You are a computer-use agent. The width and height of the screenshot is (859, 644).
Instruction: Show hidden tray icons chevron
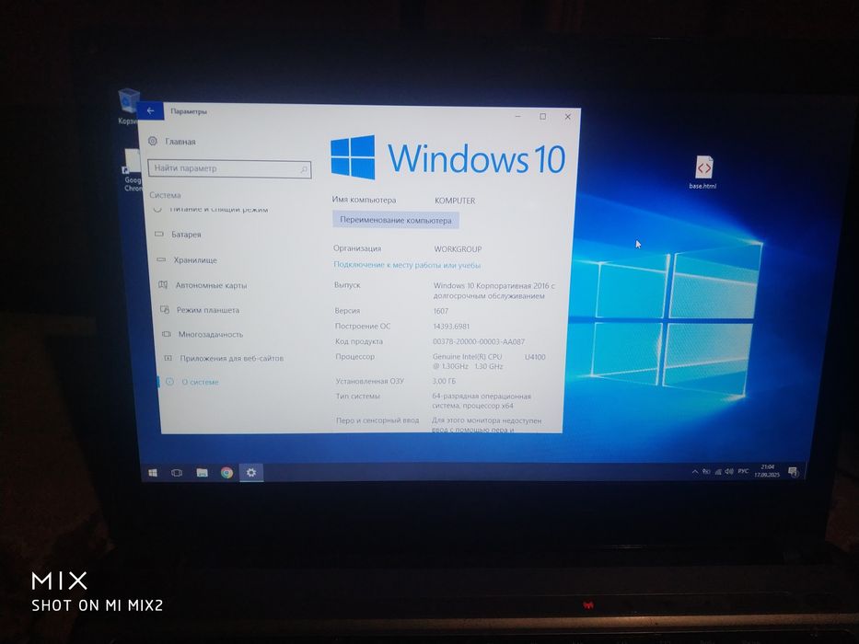click(694, 471)
